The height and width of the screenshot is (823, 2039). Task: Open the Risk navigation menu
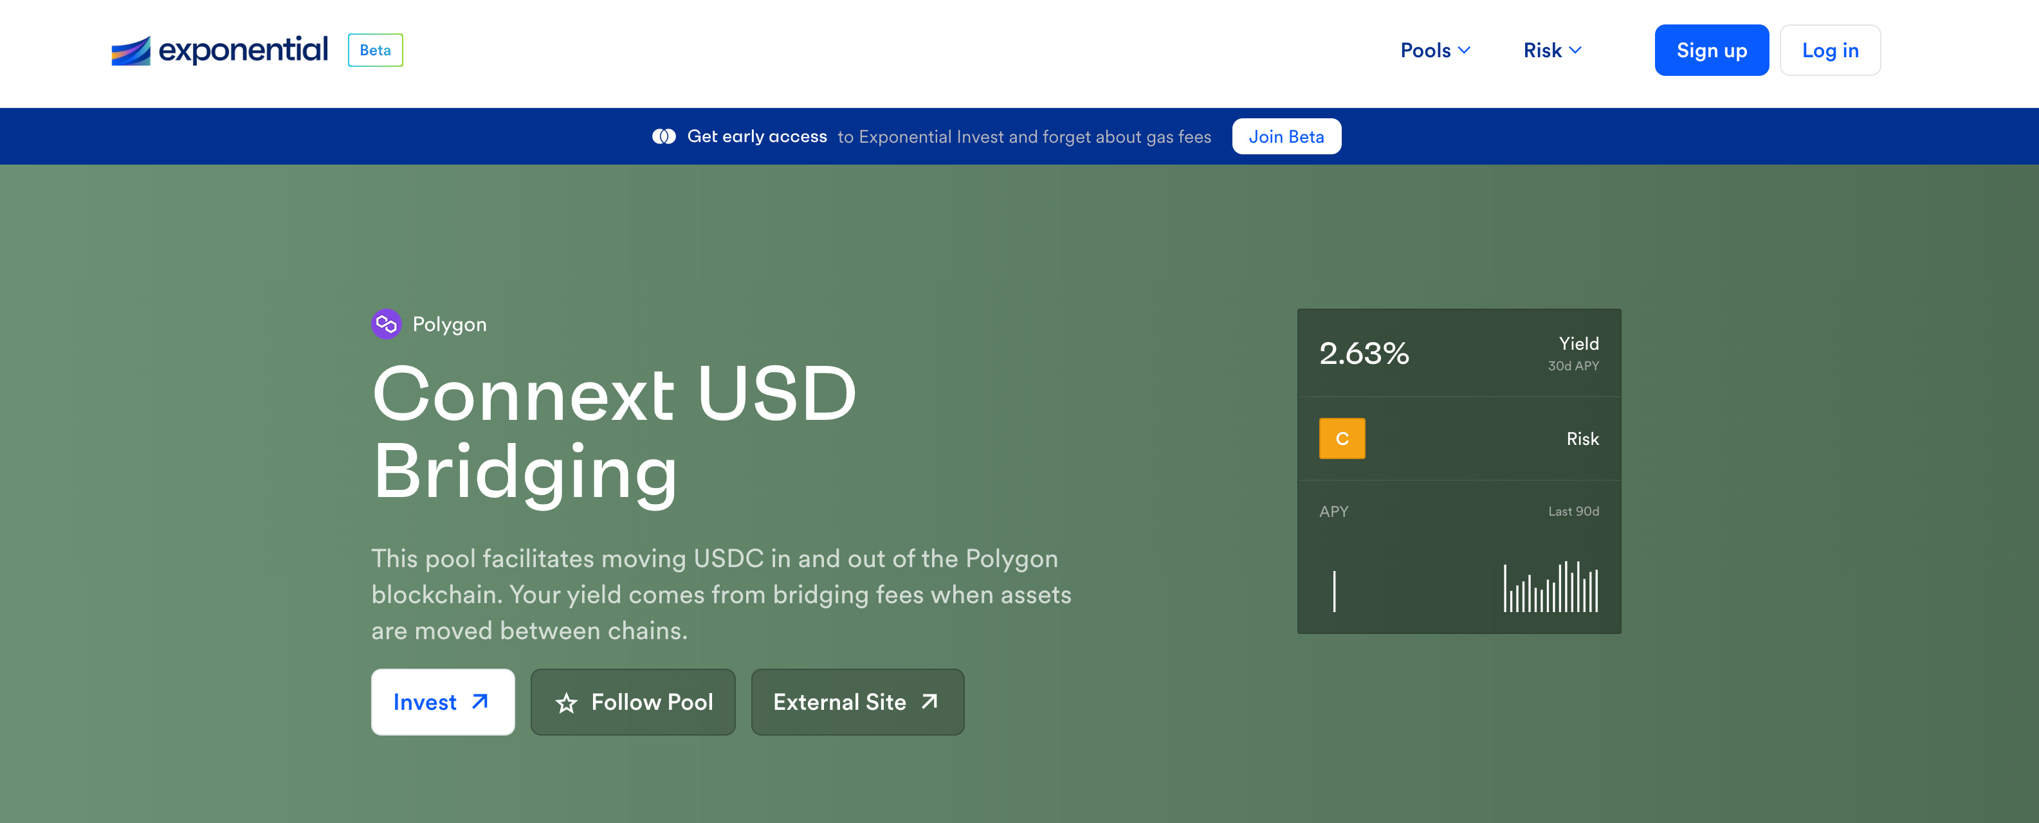[1542, 50]
